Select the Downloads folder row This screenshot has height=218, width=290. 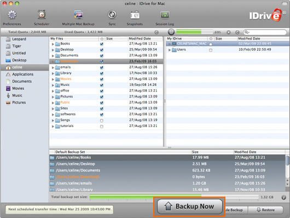click(x=106, y=61)
